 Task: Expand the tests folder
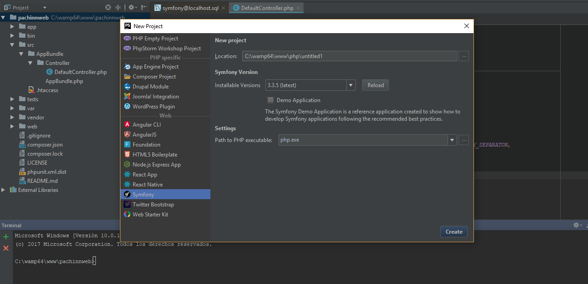tap(12, 99)
